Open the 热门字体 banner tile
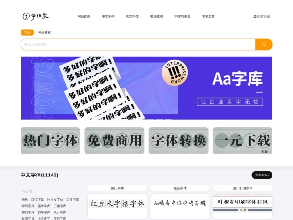Screen dimensions: 293x220 pos(50,141)
